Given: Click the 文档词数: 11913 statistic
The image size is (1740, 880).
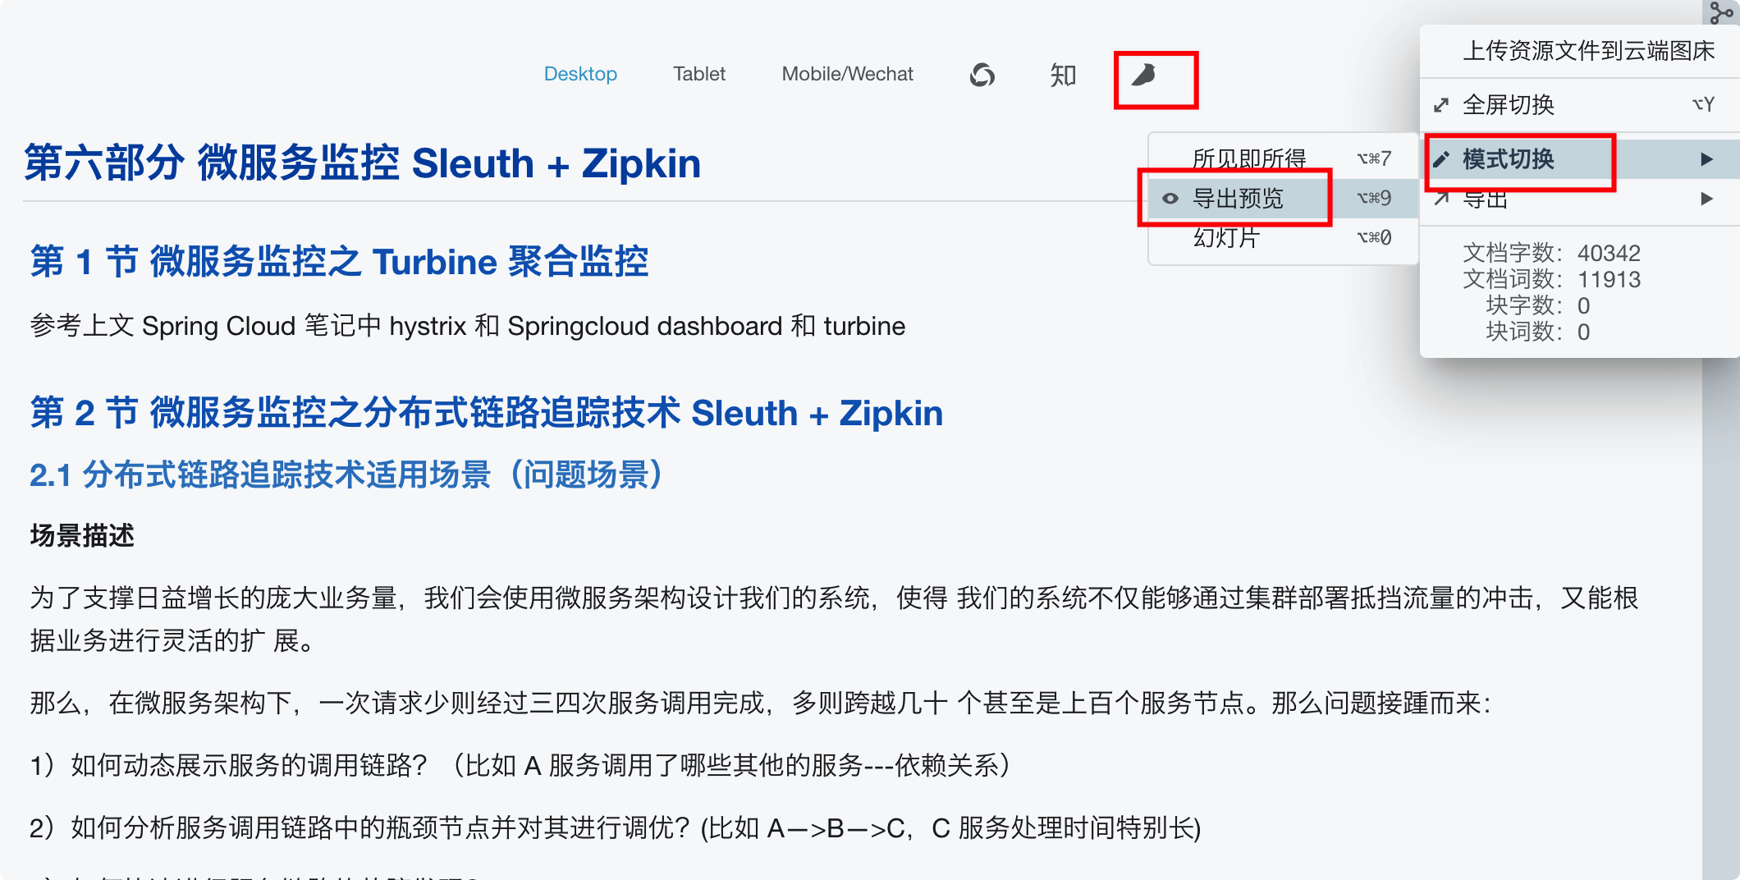Looking at the screenshot, I should [x=1551, y=279].
